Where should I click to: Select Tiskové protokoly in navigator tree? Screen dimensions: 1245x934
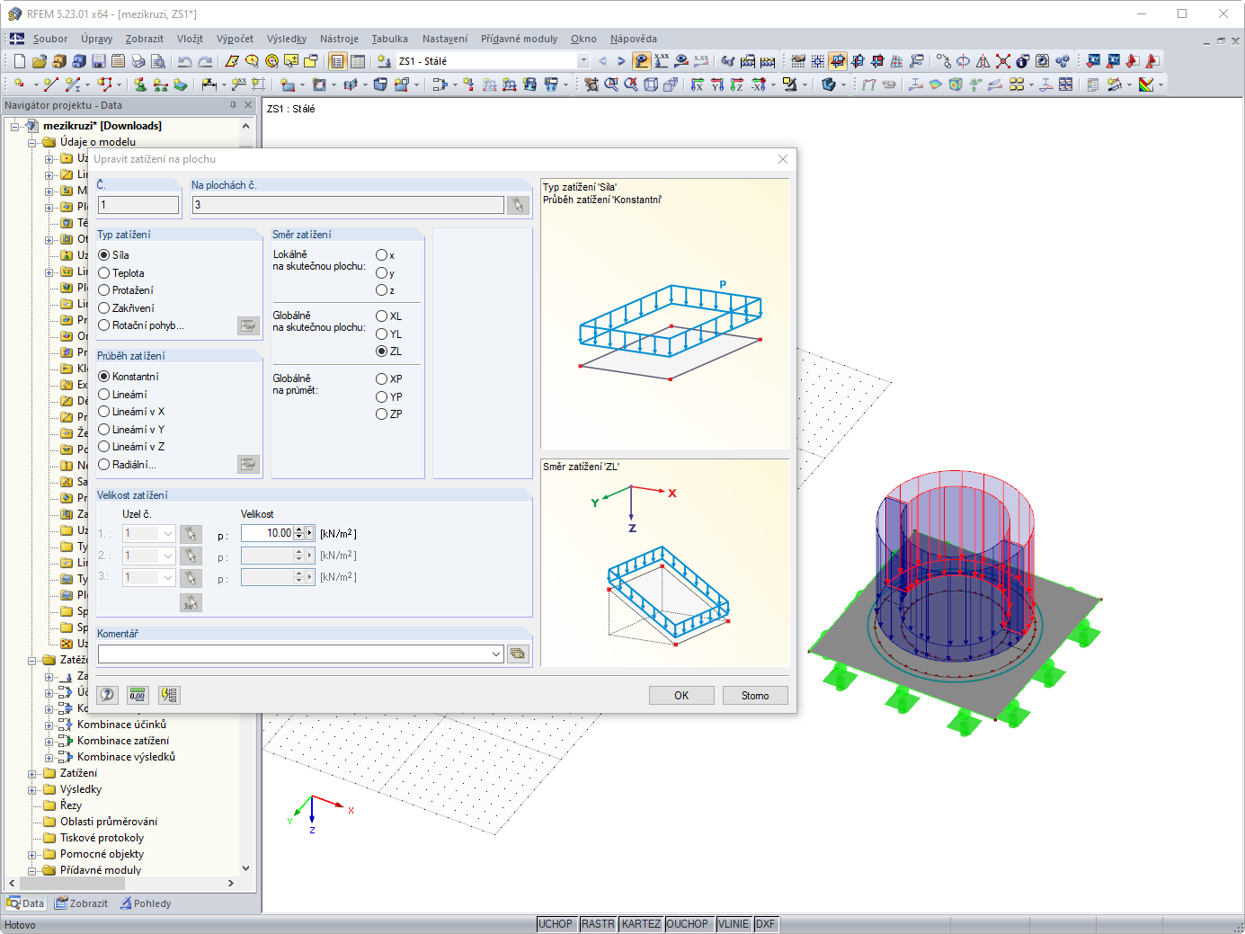point(102,838)
